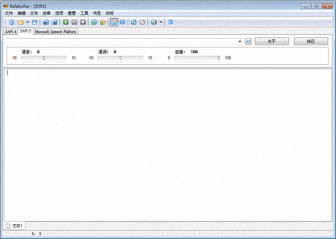Image resolution: width=336 pixels, height=239 pixels.
Task: Click the add bookmark book icon
Action: click(x=133, y=22)
